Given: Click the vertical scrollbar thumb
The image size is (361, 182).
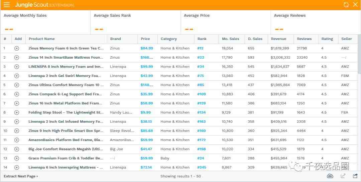Looking at the screenshot, I should pyautogui.click(x=359, y=54).
